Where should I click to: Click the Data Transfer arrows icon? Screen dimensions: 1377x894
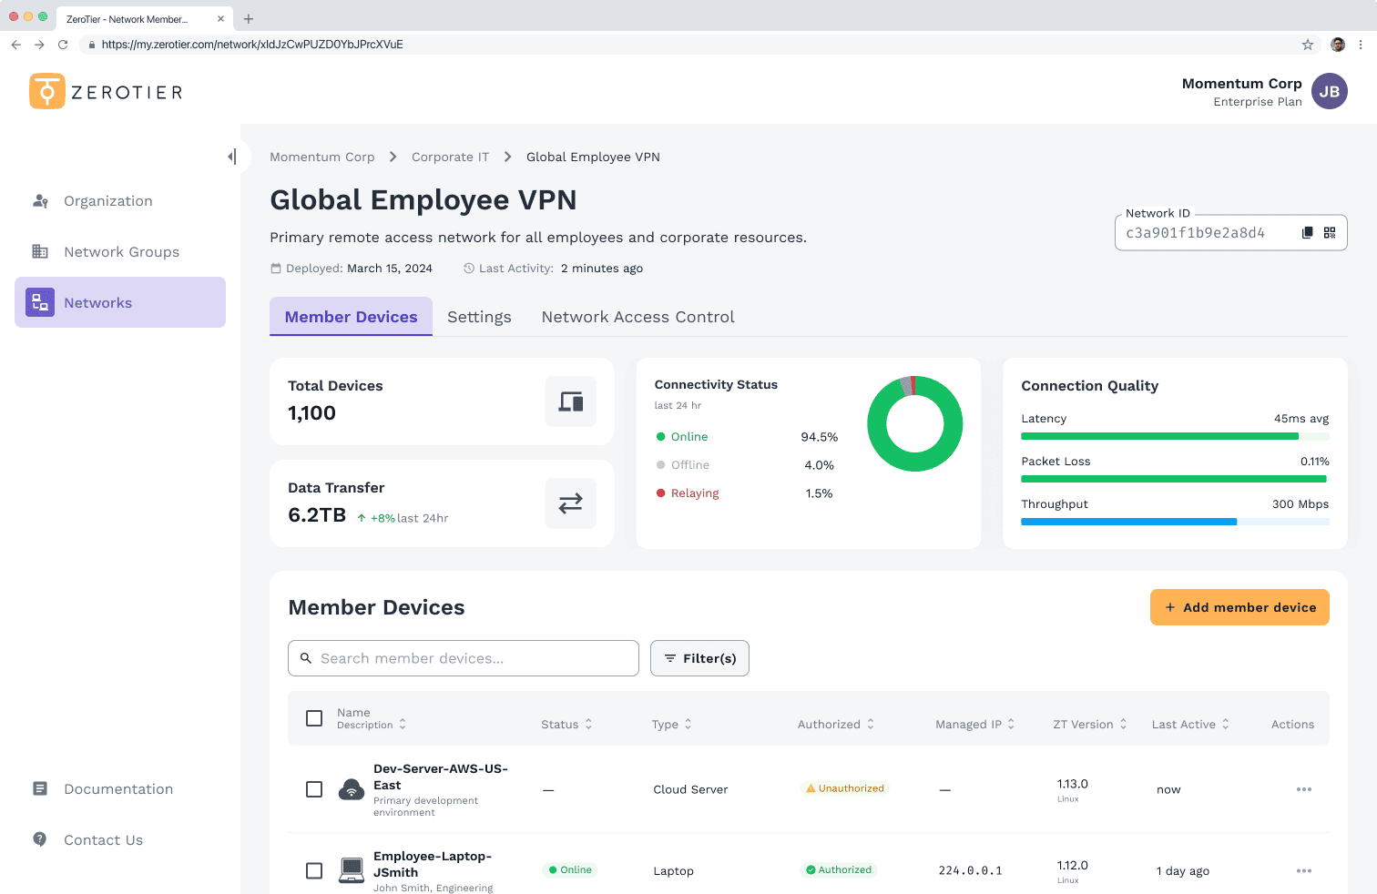click(x=570, y=503)
